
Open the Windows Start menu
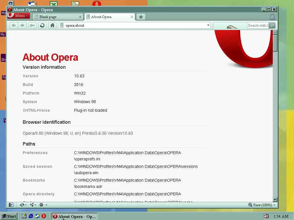[x=9, y=216]
